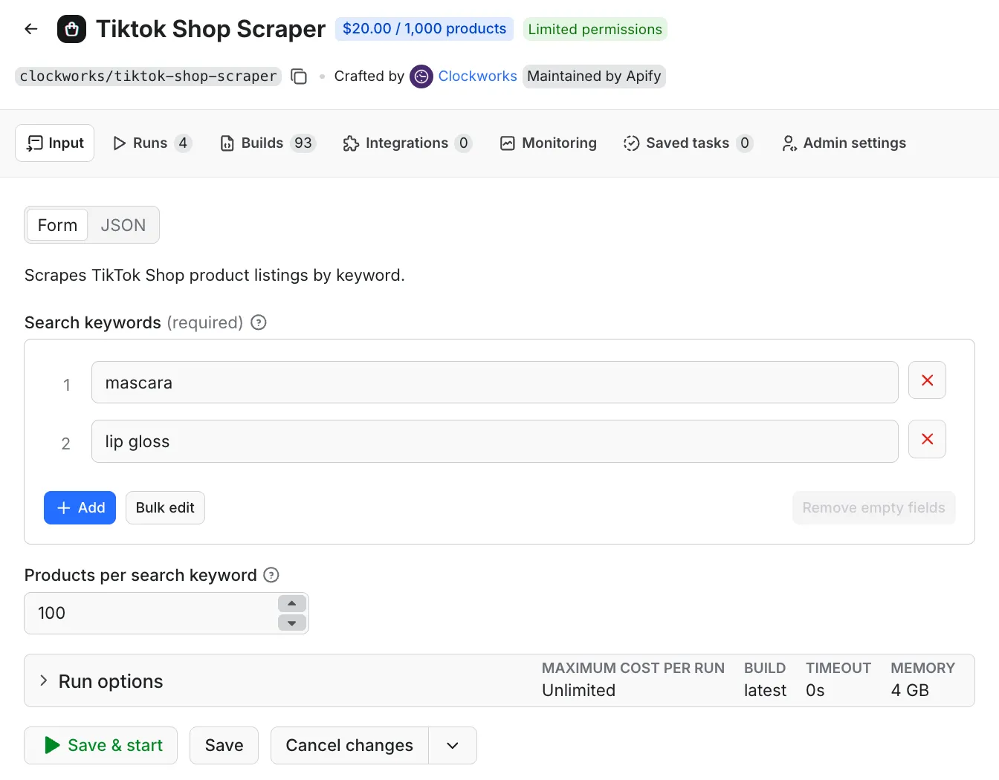Image resolution: width=999 pixels, height=780 pixels.
Task: Remove the mascara keyword row
Action: coord(927,380)
